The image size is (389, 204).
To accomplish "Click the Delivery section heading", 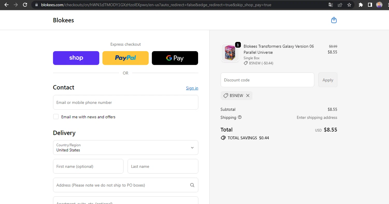I will tap(64, 133).
